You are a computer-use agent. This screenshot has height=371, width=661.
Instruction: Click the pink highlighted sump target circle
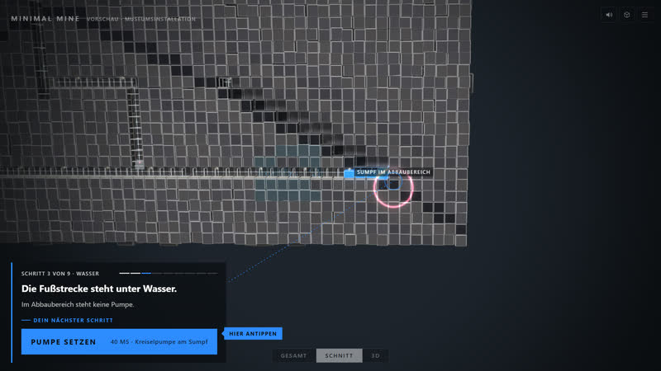click(393, 188)
